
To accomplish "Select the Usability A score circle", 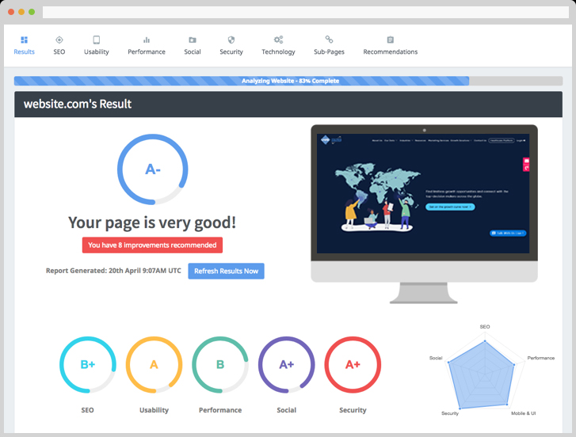I will tap(154, 365).
